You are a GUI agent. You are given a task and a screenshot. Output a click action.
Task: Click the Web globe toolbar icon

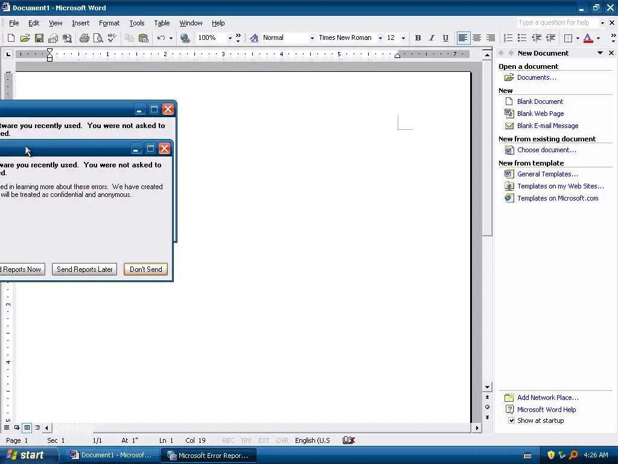point(185,38)
